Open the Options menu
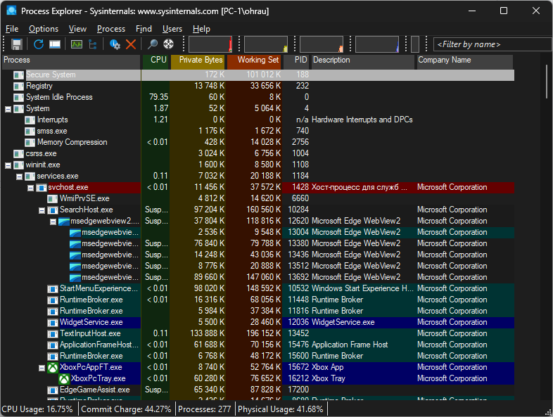 (44, 29)
